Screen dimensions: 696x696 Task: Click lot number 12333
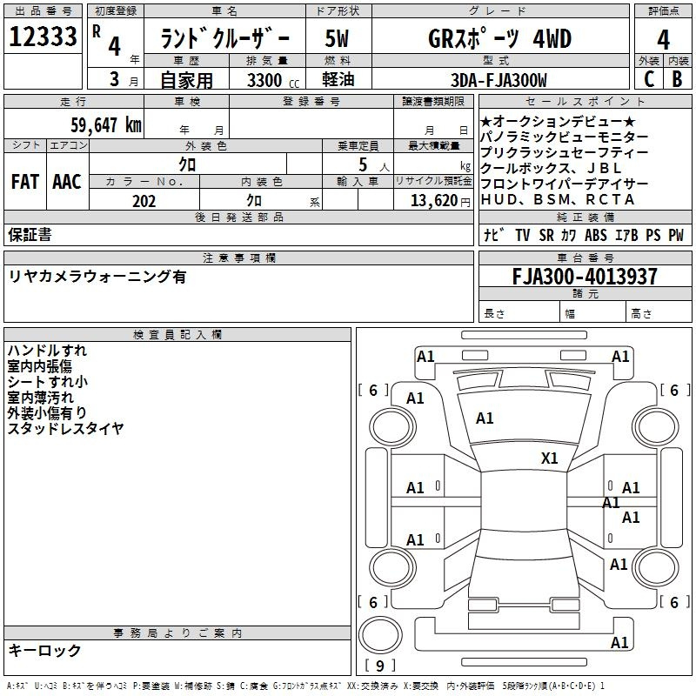pos(43,37)
